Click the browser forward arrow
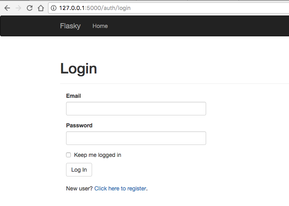The width and height of the screenshot is (289, 206). [x=18, y=8]
